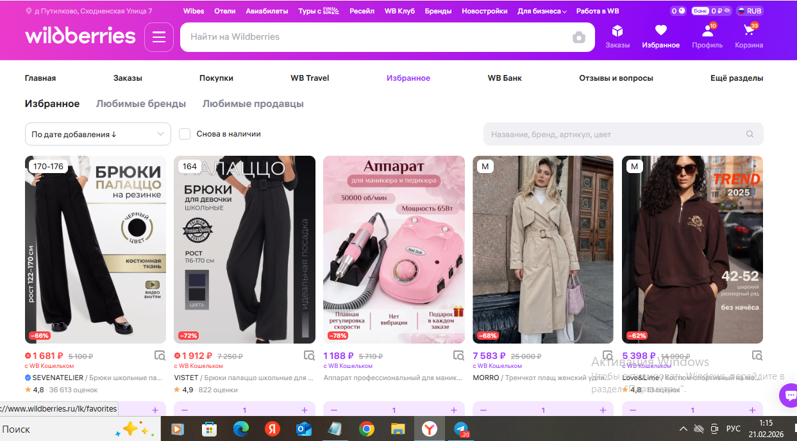Open the beige trench coat product image
The image size is (797, 441).
point(543,250)
